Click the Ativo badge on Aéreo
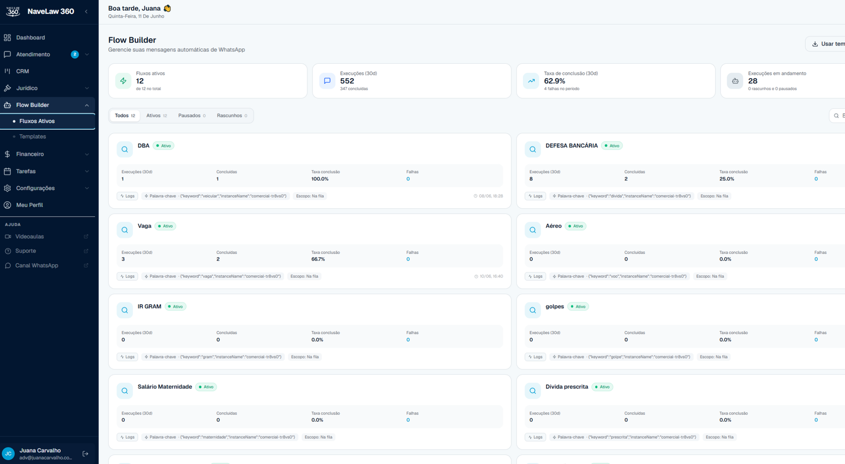845x464 pixels. (x=576, y=226)
